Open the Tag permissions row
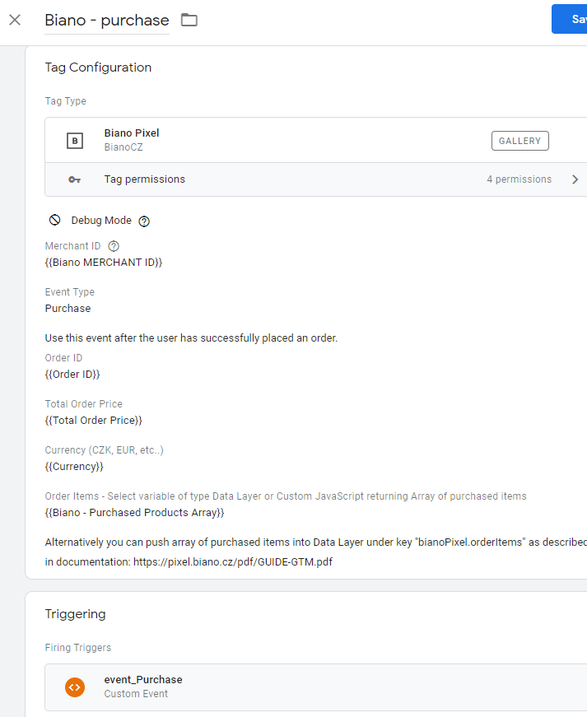Image resolution: width=587 pixels, height=717 pixels. click(316, 179)
